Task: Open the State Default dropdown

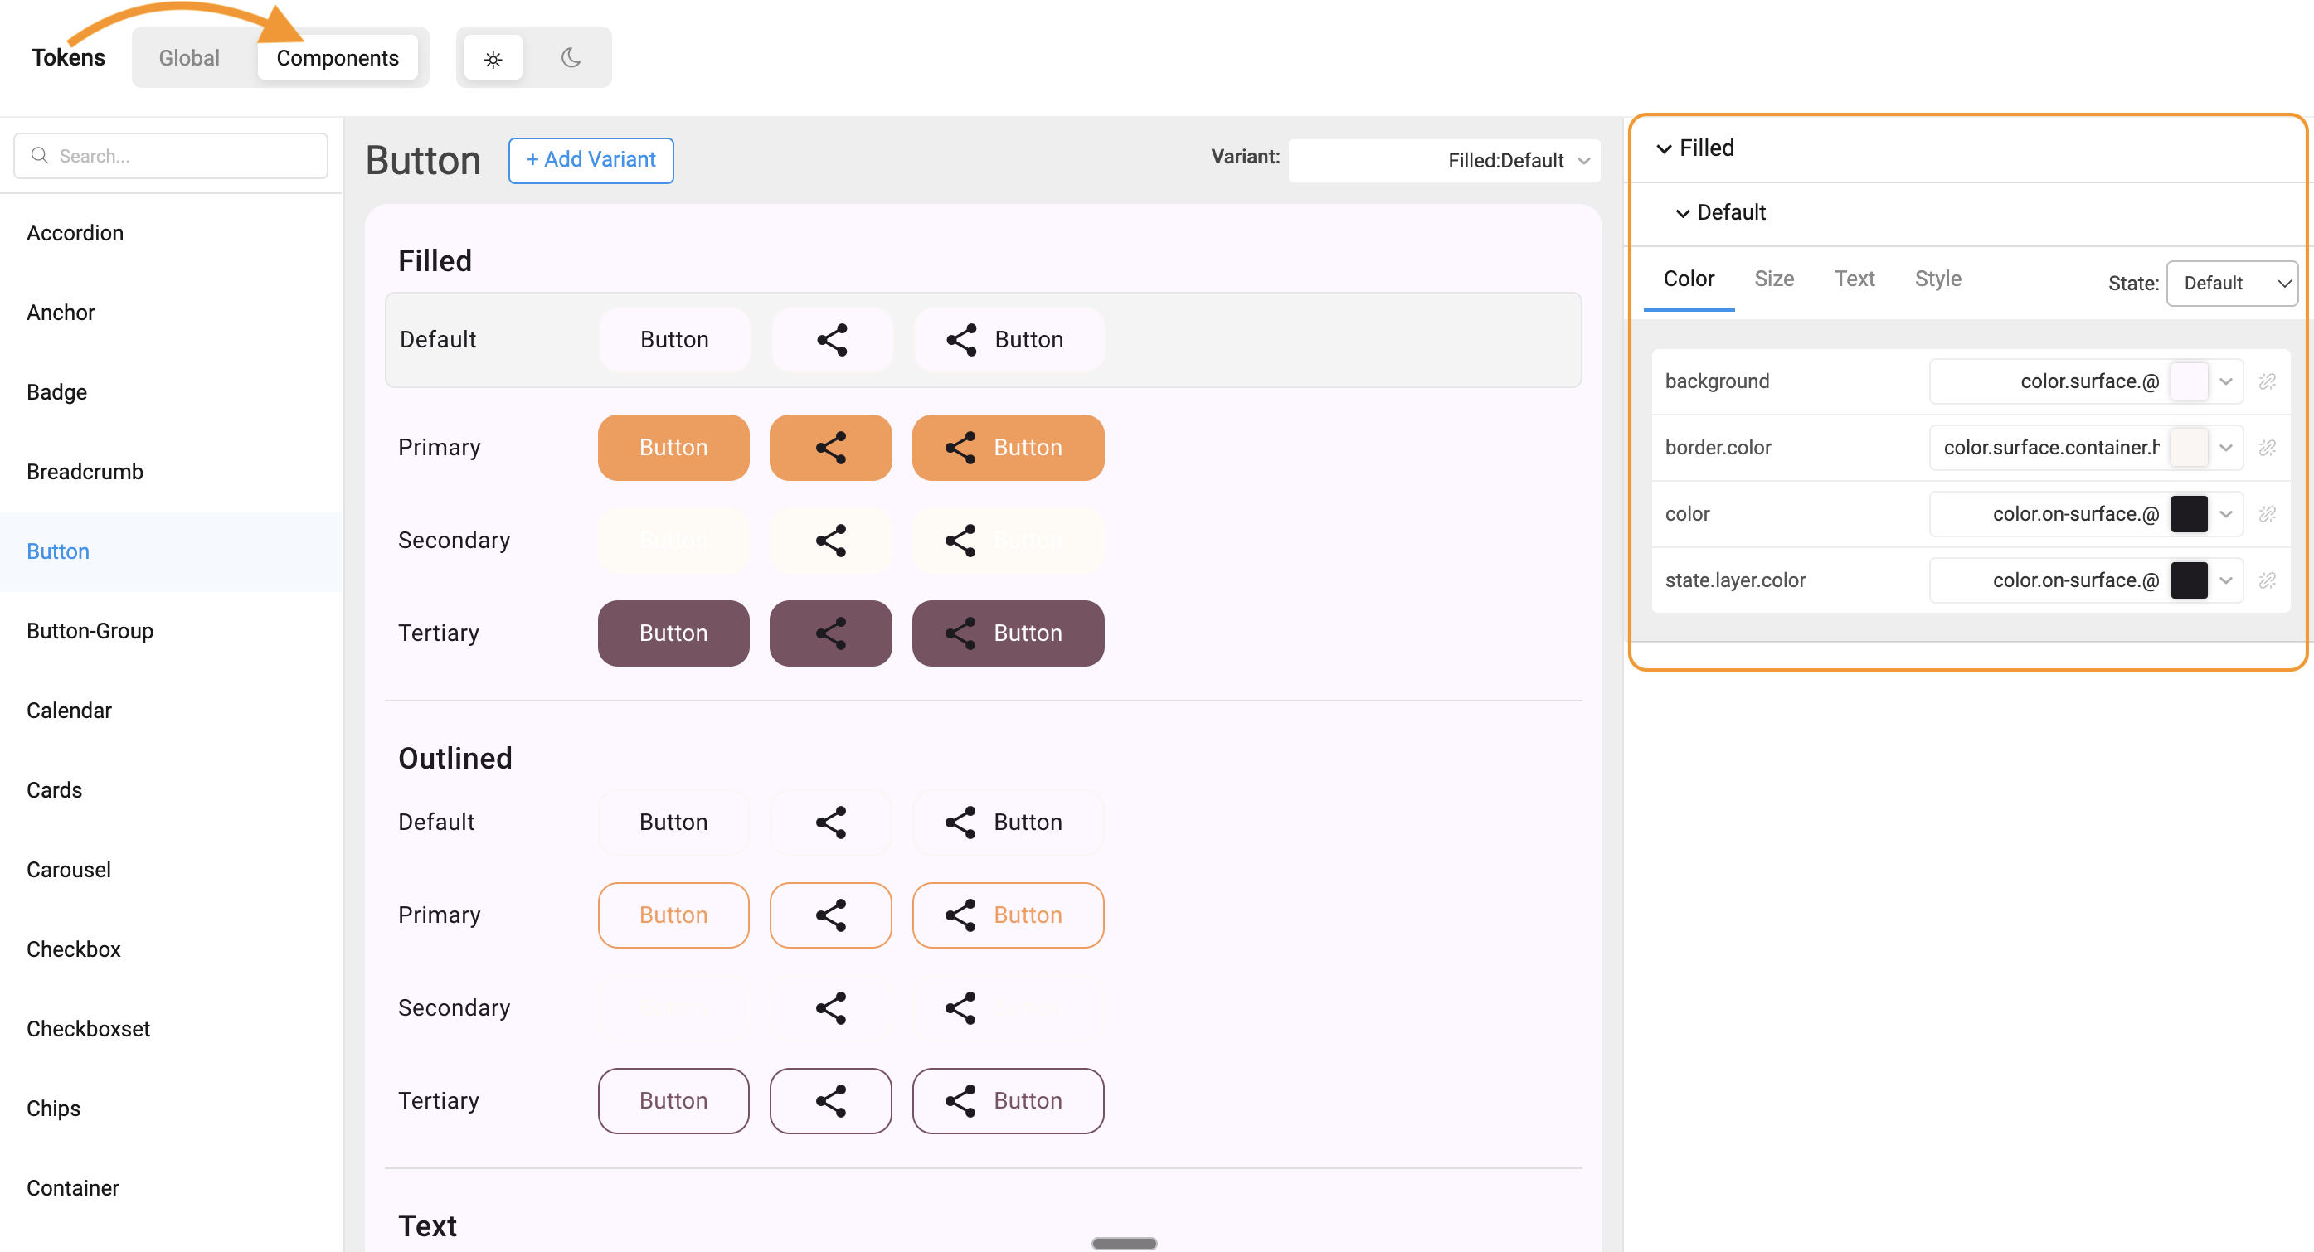Action: point(2230,283)
